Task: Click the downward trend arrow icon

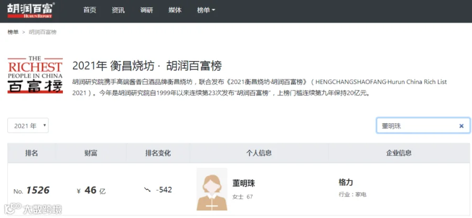Action: [147, 190]
